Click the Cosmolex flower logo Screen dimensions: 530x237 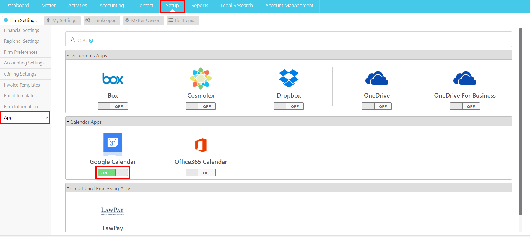201,79
